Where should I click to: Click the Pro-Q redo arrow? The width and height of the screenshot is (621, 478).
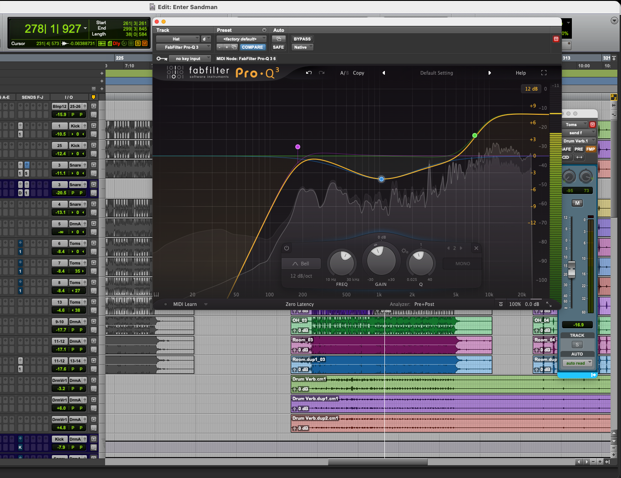point(322,73)
